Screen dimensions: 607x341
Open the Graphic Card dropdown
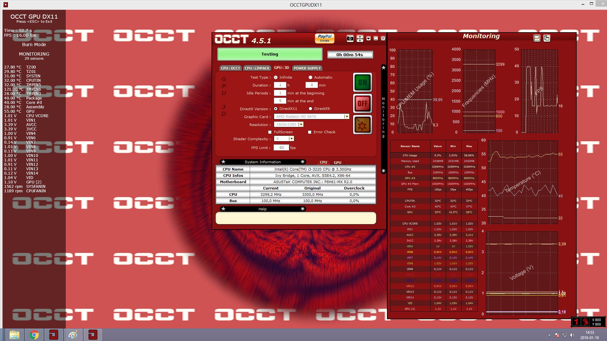tap(311, 117)
